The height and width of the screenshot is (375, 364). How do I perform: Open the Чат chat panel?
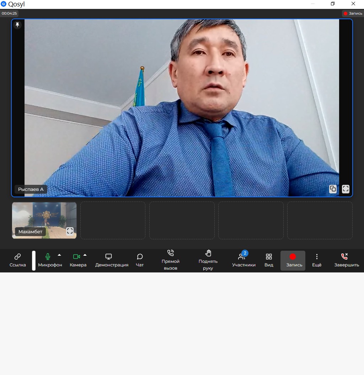pyautogui.click(x=140, y=257)
